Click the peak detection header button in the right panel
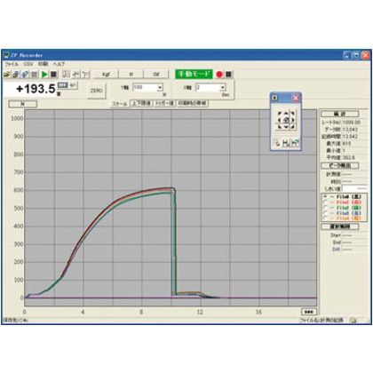 pos(340,165)
